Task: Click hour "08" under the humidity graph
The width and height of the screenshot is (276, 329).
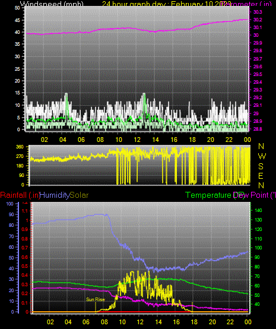Action: coord(104,322)
